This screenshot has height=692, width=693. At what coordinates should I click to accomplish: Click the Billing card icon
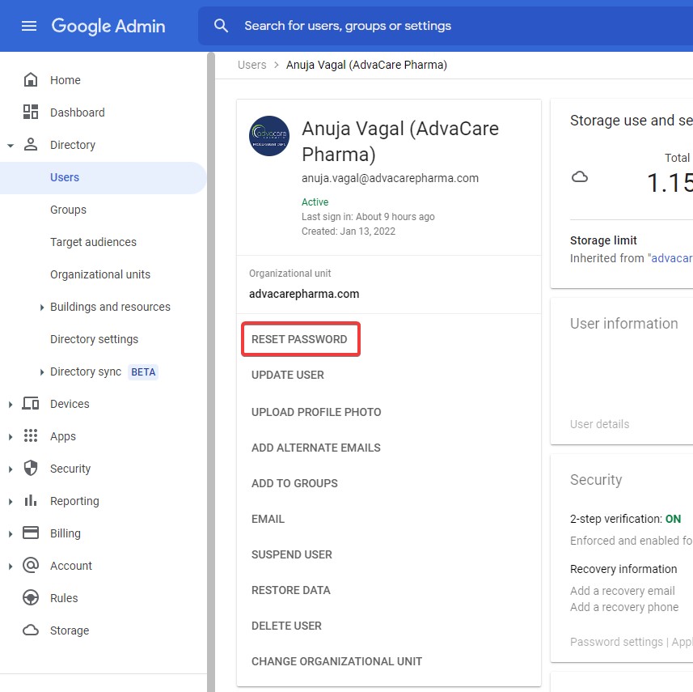coord(31,533)
